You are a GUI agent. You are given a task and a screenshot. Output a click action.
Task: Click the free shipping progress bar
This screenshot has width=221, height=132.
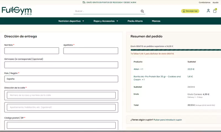[176, 50]
